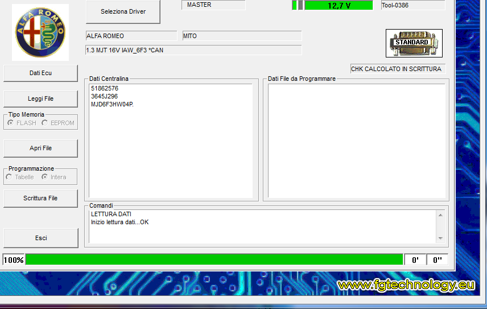
Task: Click the Leggi File button
Action: [x=41, y=99]
